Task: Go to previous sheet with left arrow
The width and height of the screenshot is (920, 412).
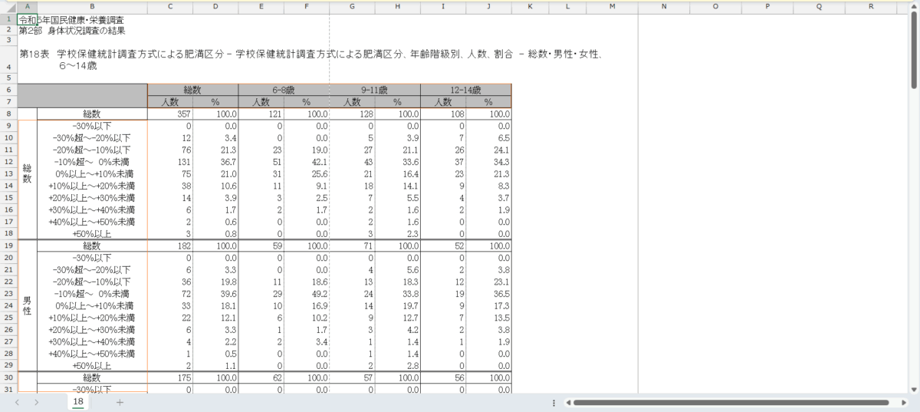Action: point(16,402)
